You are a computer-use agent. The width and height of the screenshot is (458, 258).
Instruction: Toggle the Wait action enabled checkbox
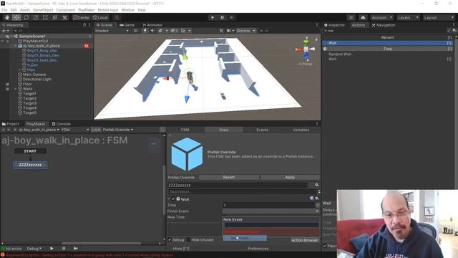click(173, 199)
